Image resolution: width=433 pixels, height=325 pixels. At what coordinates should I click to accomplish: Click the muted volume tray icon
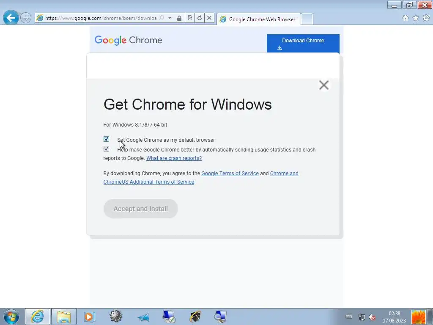tap(372, 317)
